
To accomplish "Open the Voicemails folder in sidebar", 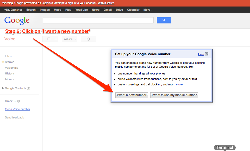I will (12, 68).
